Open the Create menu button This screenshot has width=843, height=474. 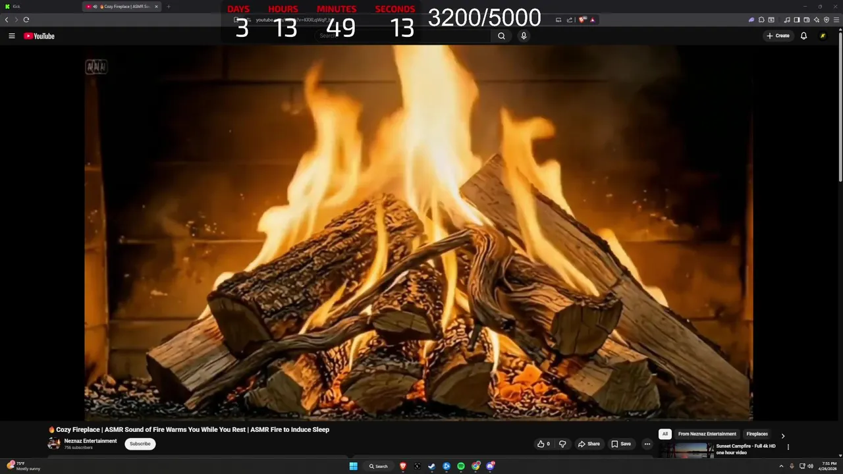tap(778, 36)
